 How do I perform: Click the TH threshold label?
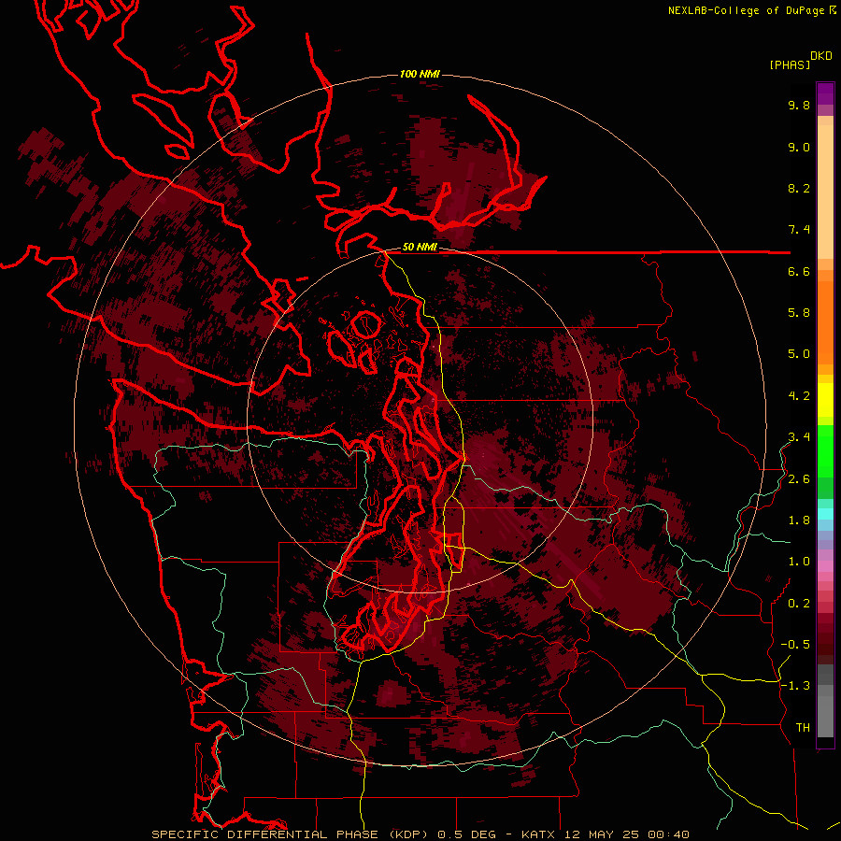coord(803,728)
